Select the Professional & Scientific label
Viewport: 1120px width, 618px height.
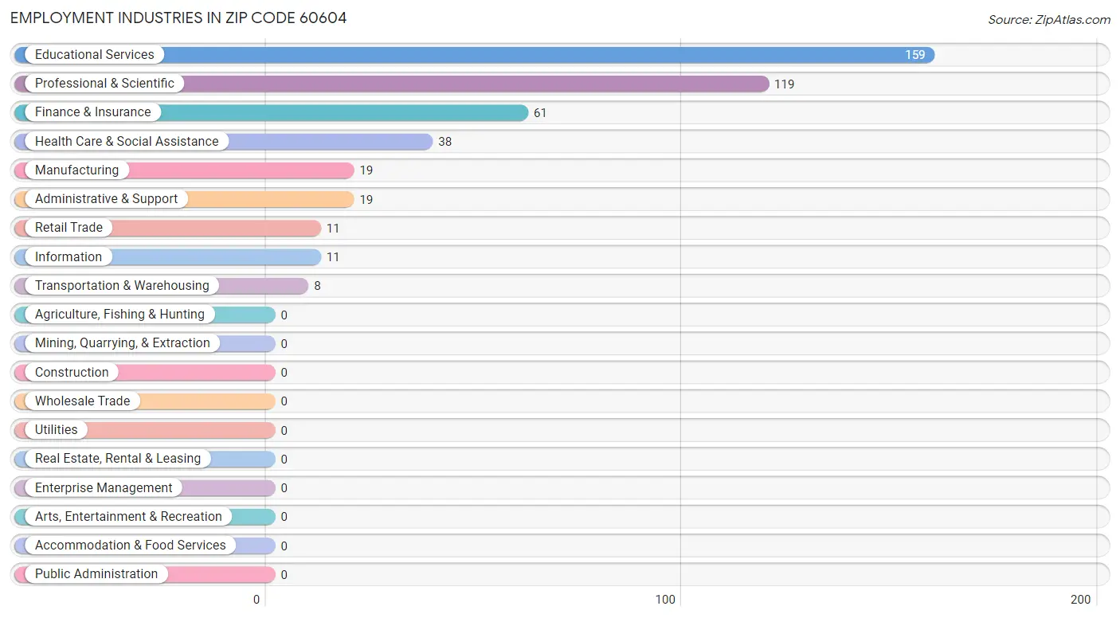104,84
